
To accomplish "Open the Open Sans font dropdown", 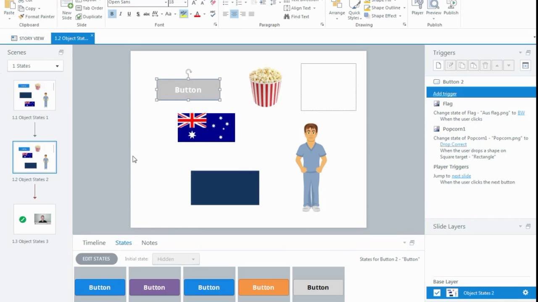I will coord(166,3).
